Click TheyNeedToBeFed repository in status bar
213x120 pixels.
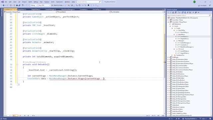(x=190, y=119)
